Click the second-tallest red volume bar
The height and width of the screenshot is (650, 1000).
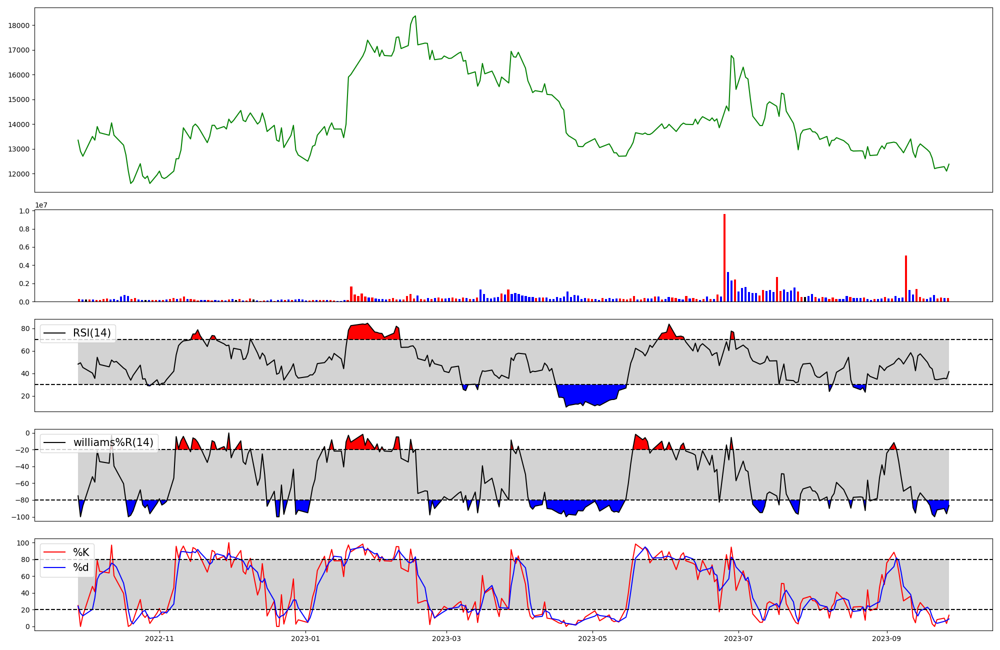(x=906, y=278)
